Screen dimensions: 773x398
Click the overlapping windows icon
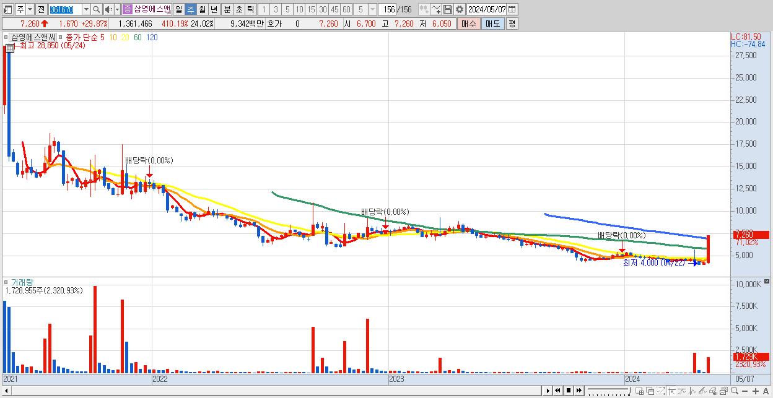650,391
